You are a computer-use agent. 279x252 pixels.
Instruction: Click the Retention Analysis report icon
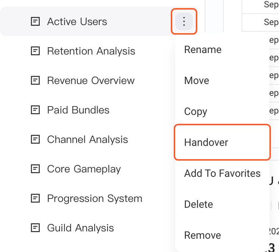pyautogui.click(x=35, y=51)
